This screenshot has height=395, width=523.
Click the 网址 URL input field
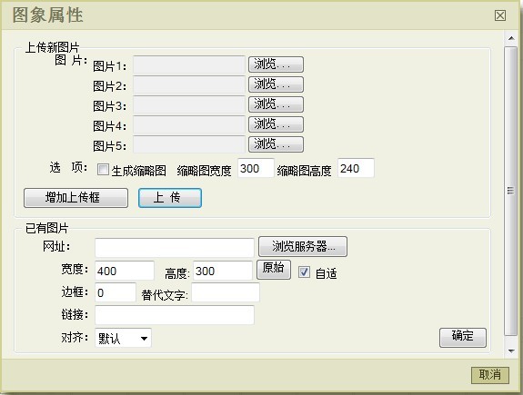pyautogui.click(x=175, y=248)
